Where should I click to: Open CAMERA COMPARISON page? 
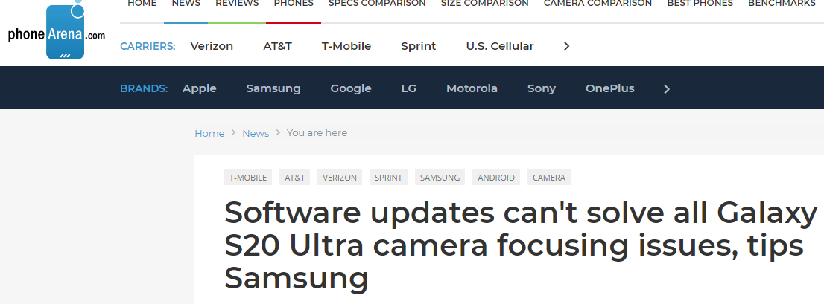598,4
